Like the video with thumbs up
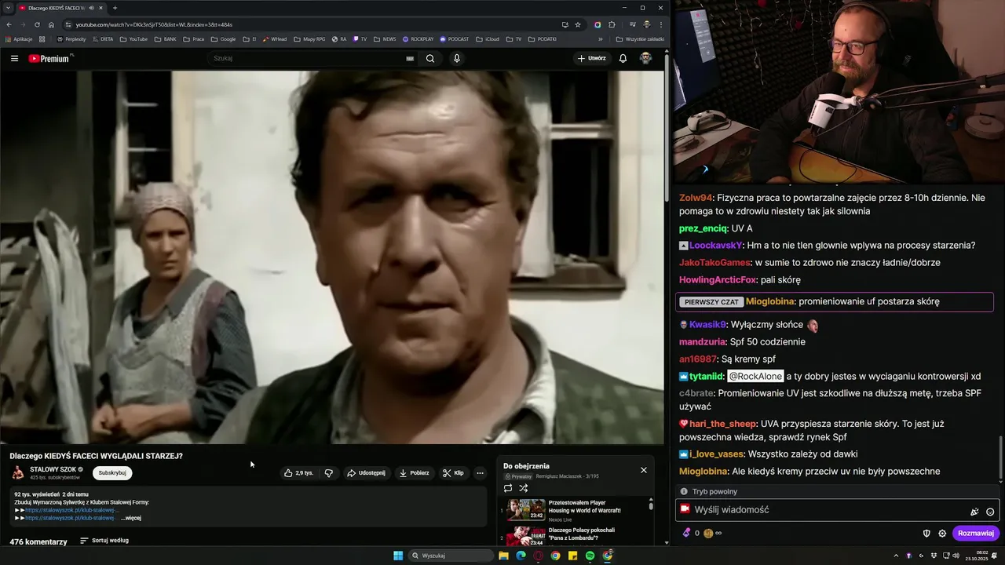The image size is (1005, 565). point(299,473)
